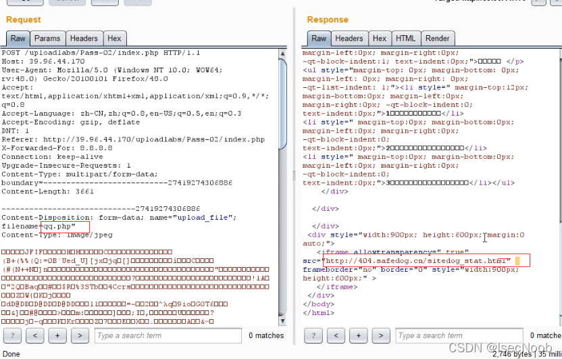This screenshot has height=359, width=562.
Task: Click the Upgrade-Insecure-Requests: 1 header
Action: (x=66, y=166)
